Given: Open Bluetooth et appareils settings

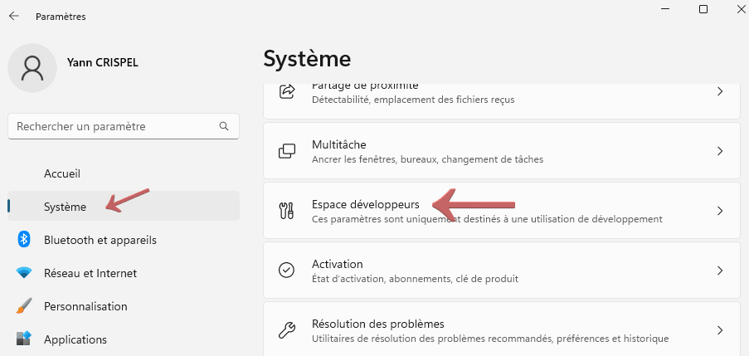Looking at the screenshot, I should point(100,240).
